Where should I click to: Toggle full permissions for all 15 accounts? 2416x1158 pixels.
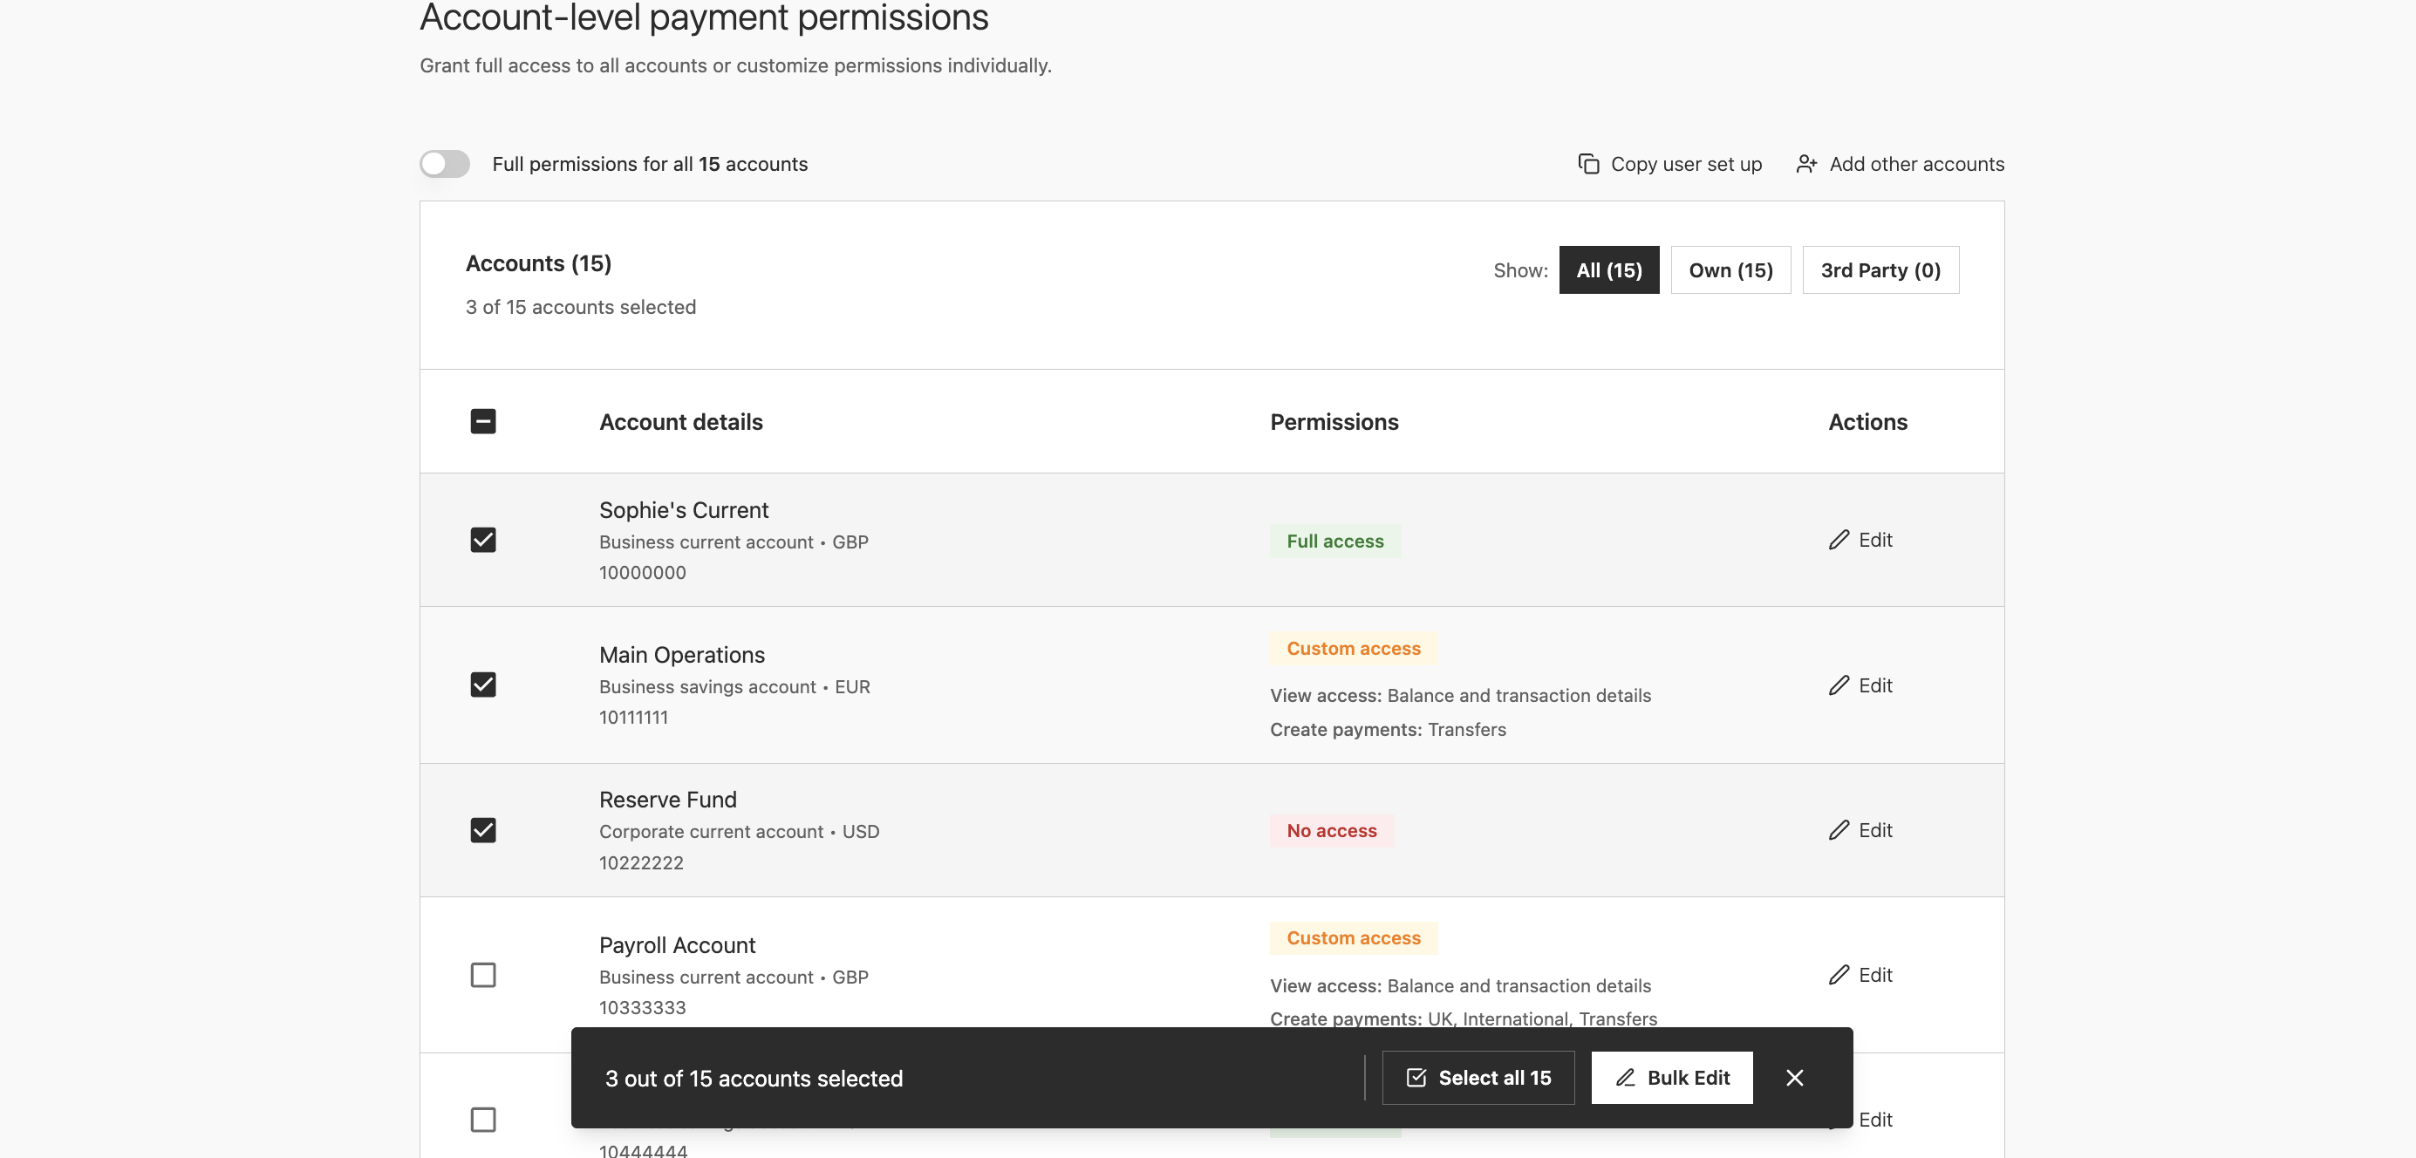click(x=445, y=164)
